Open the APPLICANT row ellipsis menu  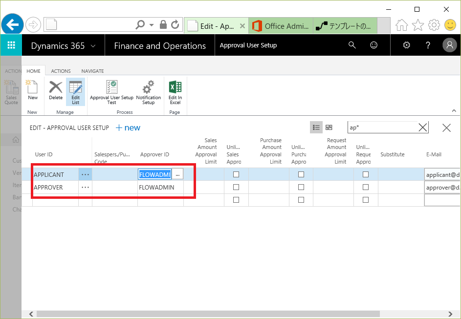pos(85,174)
